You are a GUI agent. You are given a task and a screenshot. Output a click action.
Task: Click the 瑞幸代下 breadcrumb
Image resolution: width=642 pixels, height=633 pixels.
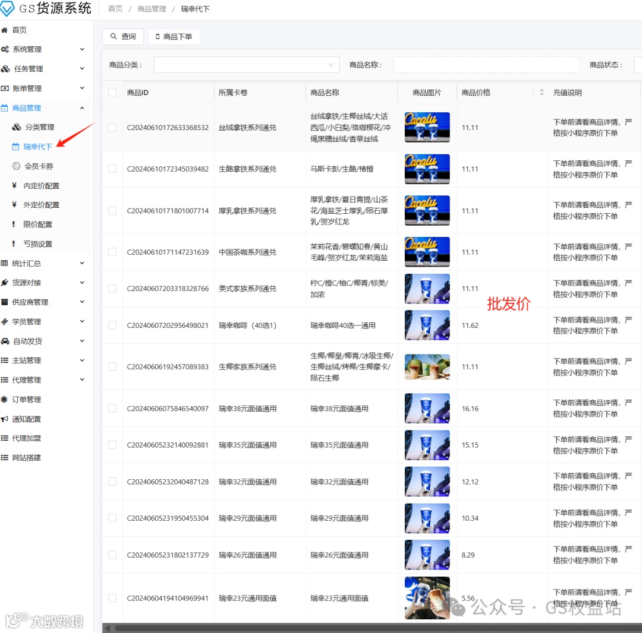[196, 9]
